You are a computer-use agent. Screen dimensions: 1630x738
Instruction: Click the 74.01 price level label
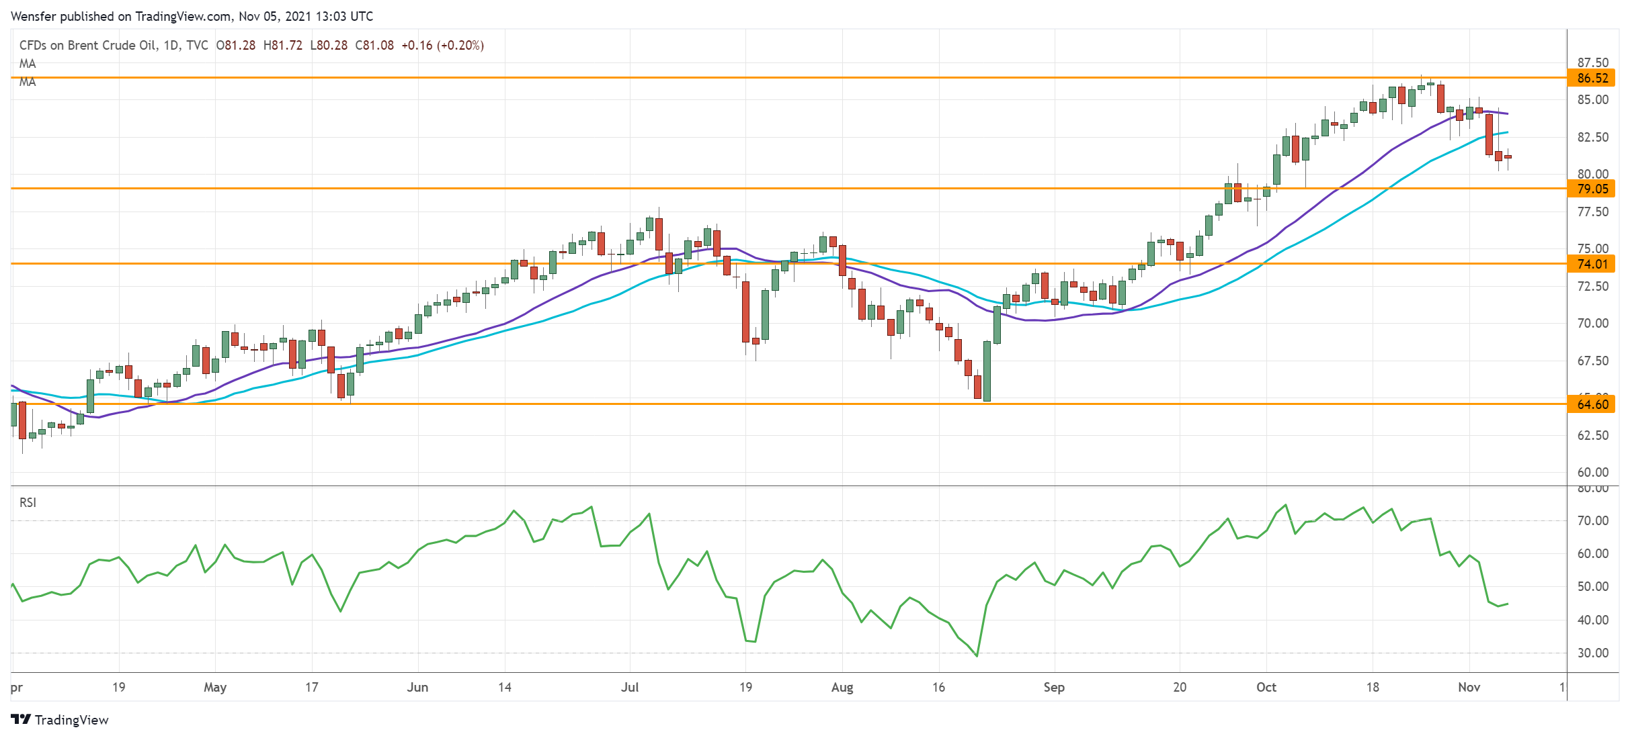[x=1592, y=264]
